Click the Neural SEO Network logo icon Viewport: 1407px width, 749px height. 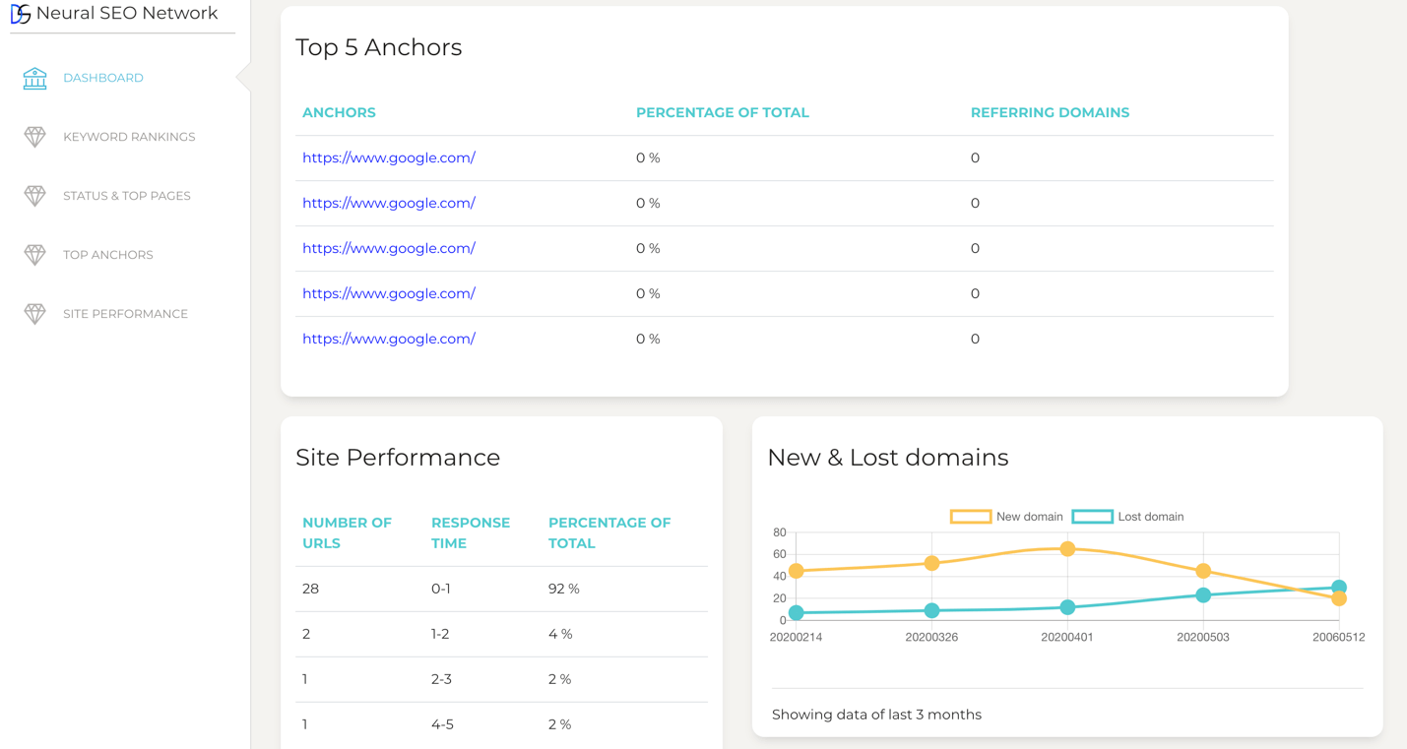(21, 14)
